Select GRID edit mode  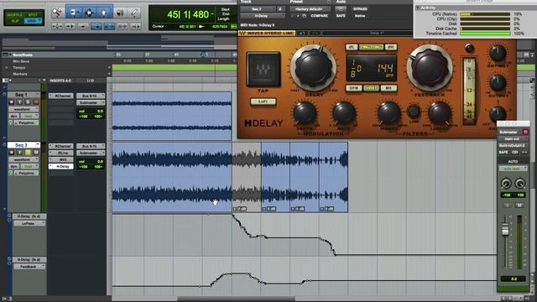pos(33,21)
